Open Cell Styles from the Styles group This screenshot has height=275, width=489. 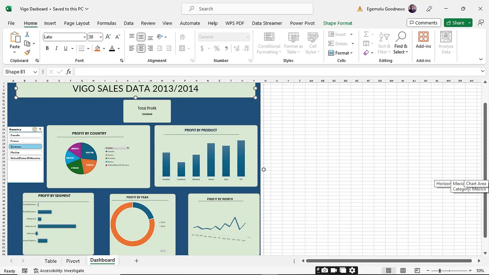313,43
